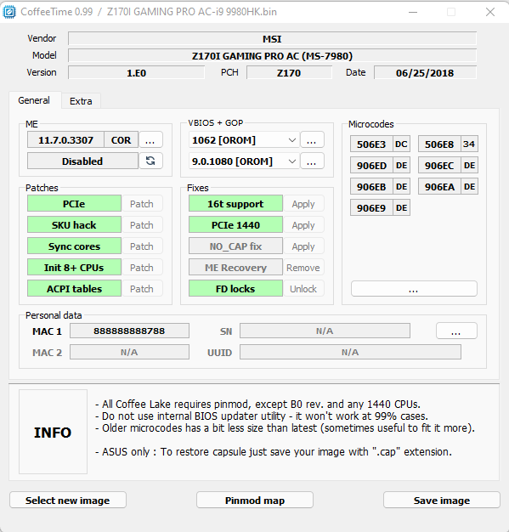Click Patch button for SKU hack

click(x=142, y=225)
